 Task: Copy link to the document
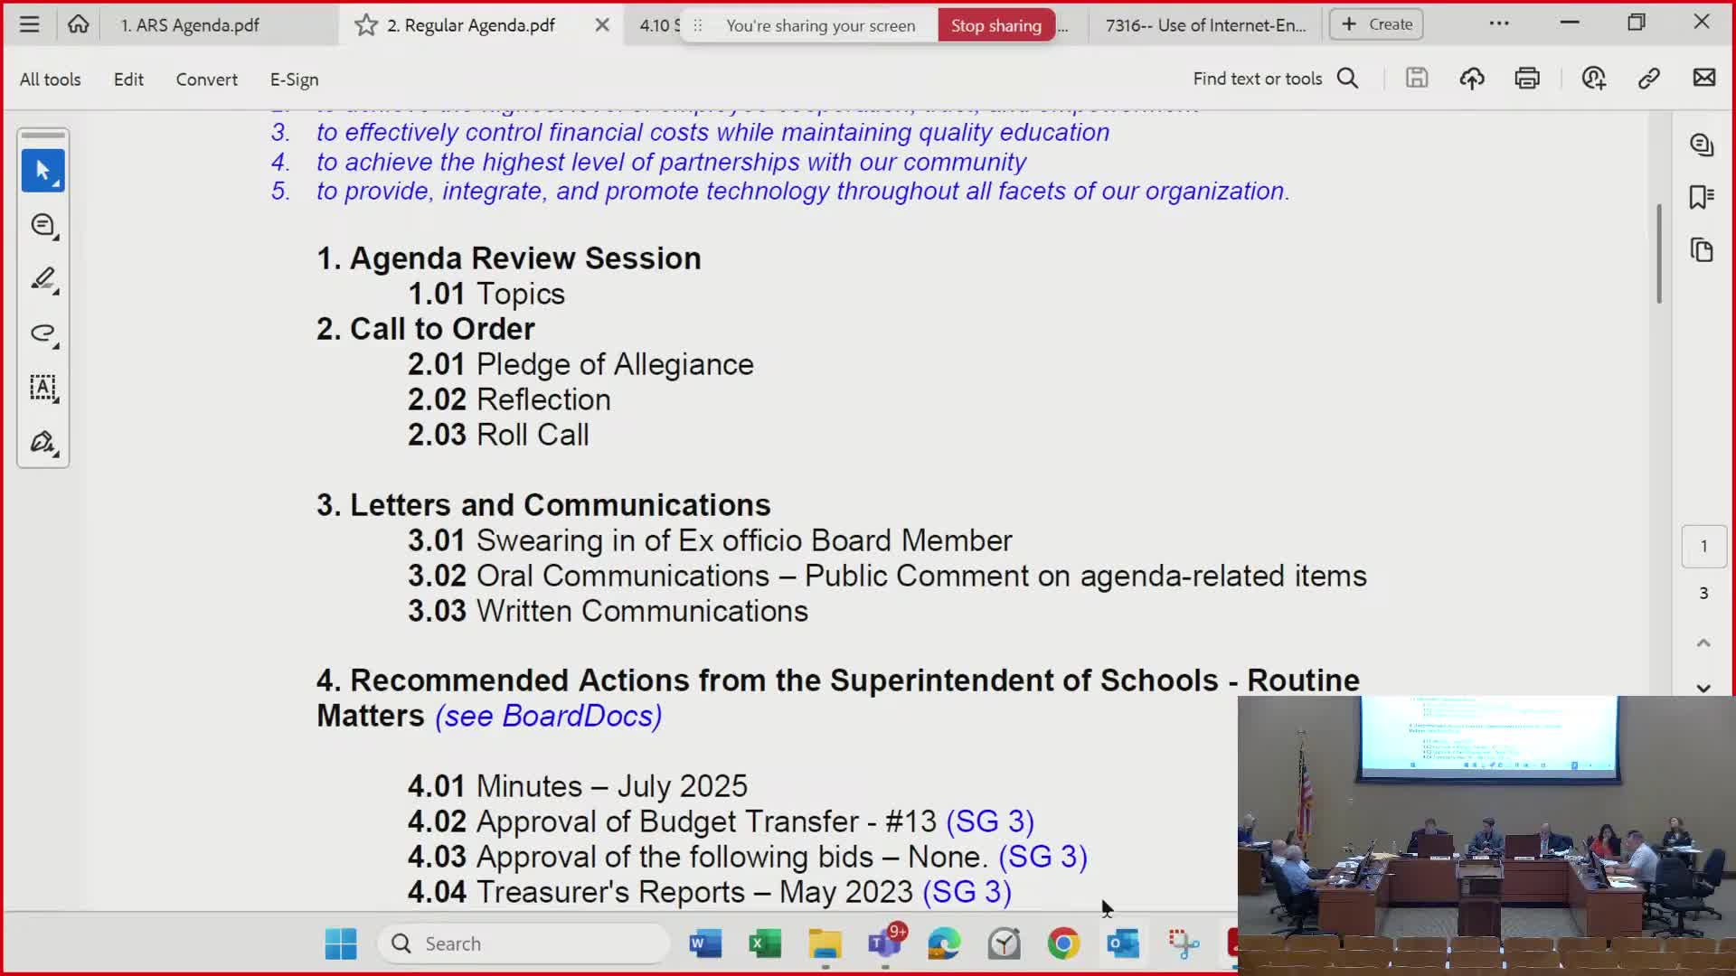tap(1648, 79)
